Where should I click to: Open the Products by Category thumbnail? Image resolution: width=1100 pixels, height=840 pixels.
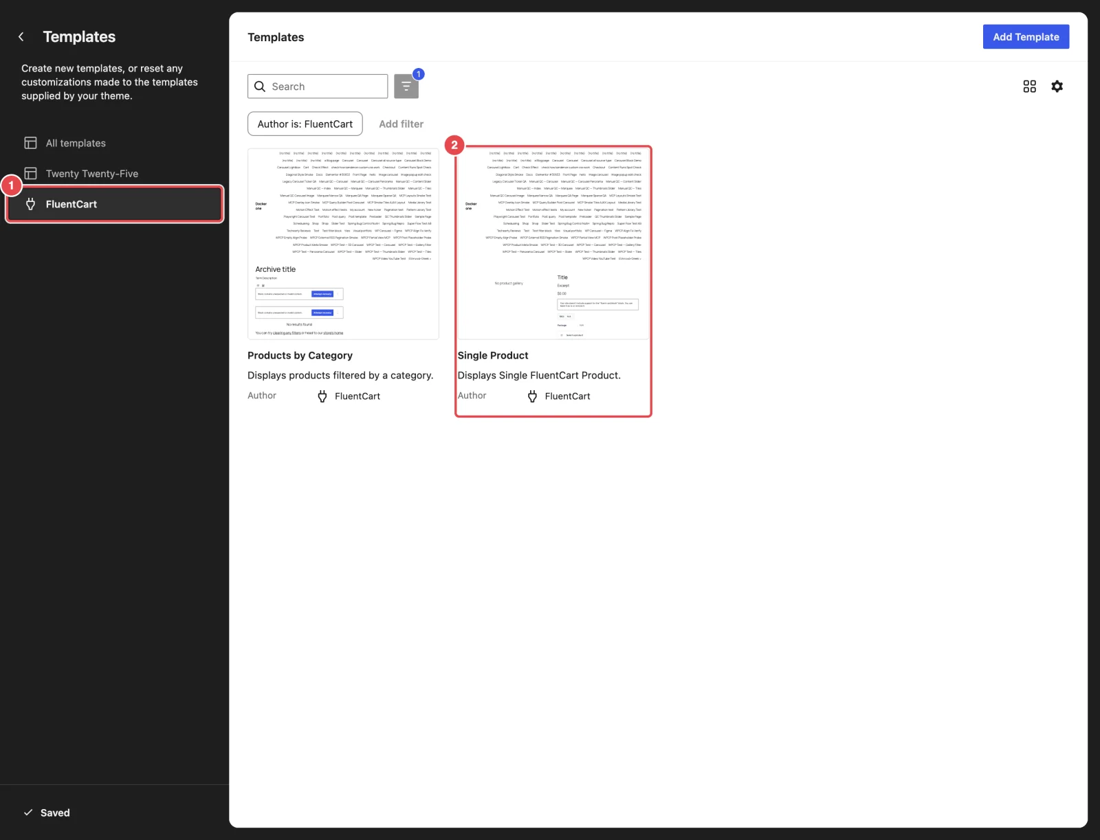point(343,244)
